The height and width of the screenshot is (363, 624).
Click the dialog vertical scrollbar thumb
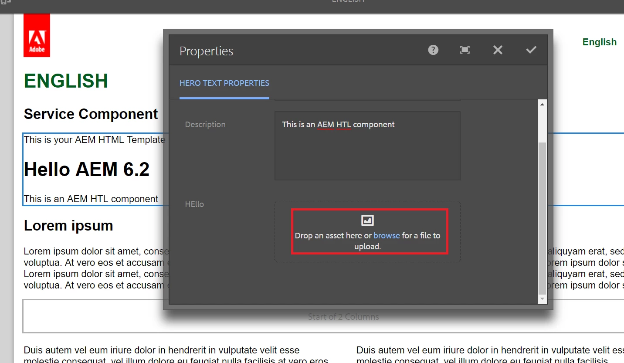pyautogui.click(x=542, y=218)
